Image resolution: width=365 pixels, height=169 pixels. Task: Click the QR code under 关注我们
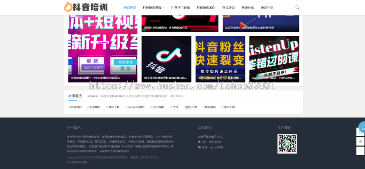pos(287,144)
